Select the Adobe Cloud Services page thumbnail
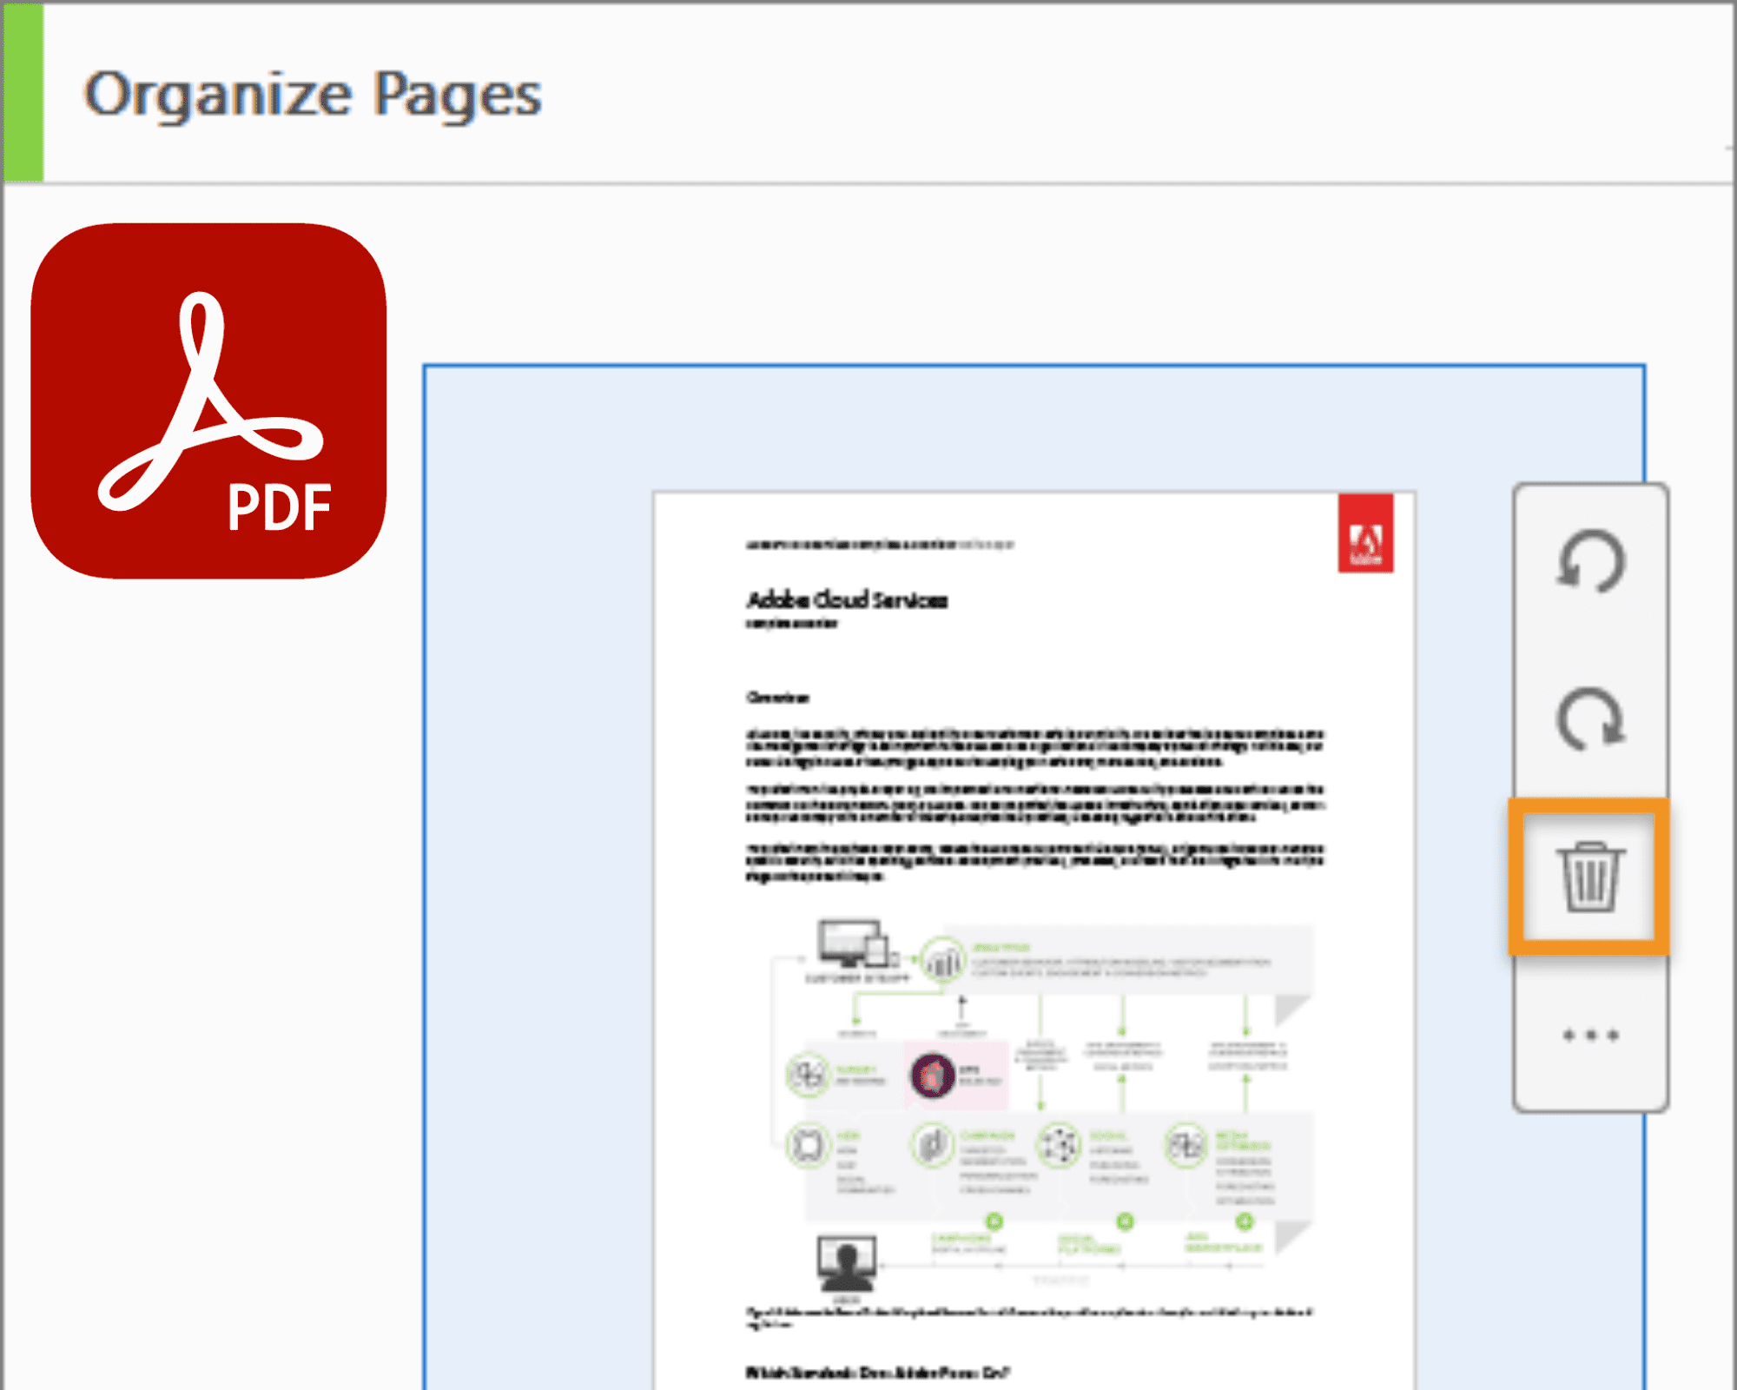 click(1034, 940)
